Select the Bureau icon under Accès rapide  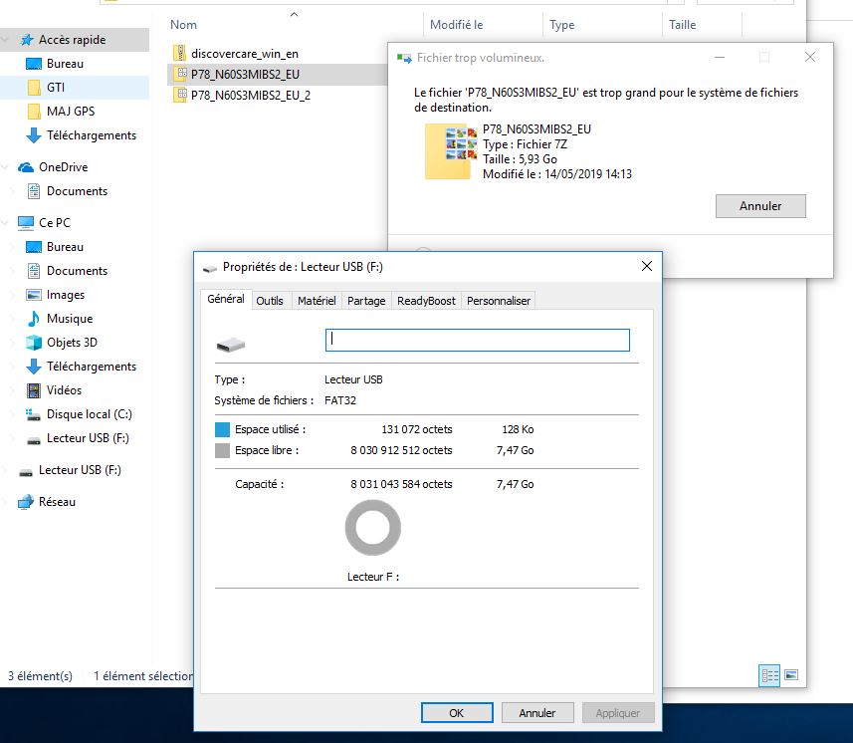click(x=34, y=64)
